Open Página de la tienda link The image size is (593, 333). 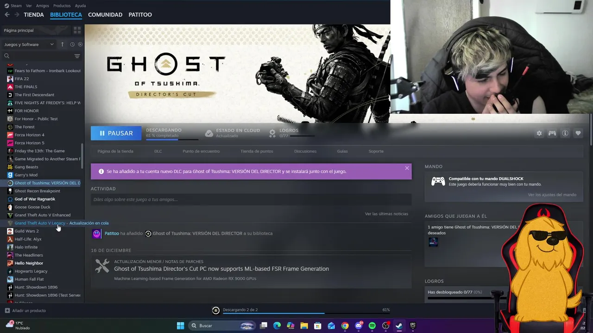coord(115,151)
